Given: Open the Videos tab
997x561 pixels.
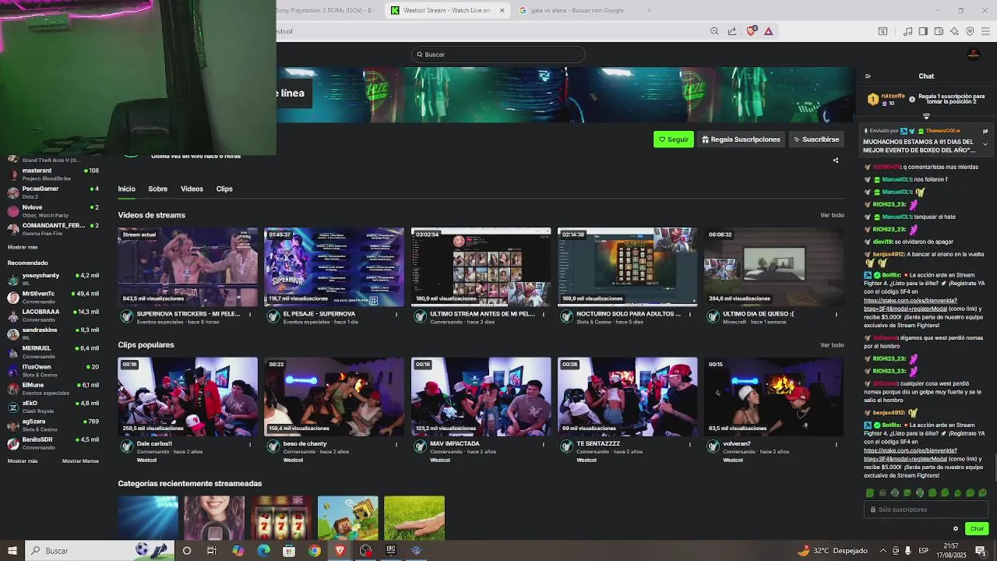Looking at the screenshot, I should [x=192, y=189].
